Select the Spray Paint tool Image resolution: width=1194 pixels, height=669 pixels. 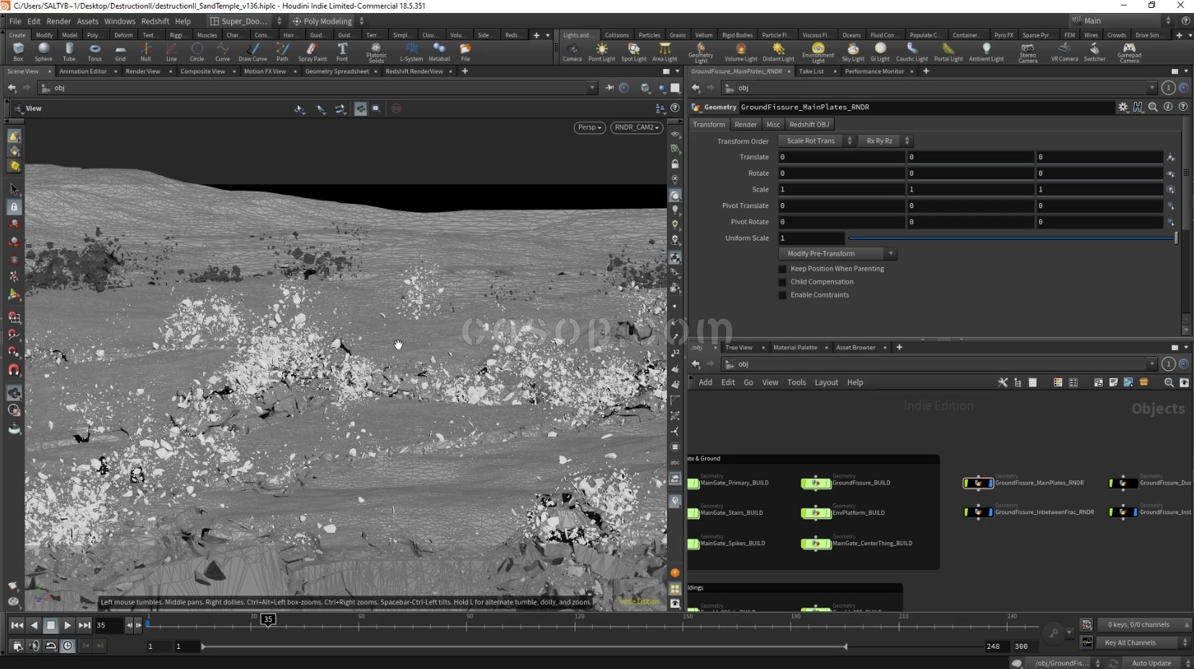(x=312, y=51)
